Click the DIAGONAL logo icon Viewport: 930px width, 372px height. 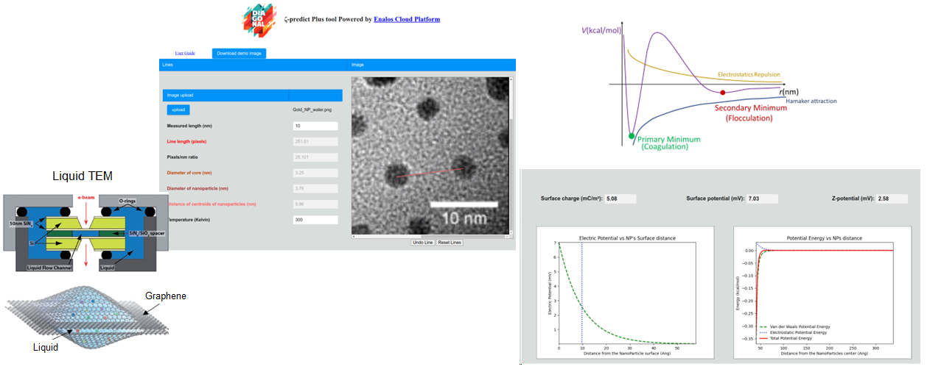point(261,20)
